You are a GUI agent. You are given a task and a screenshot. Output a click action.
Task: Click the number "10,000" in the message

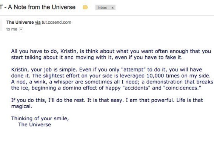pyautogui.click(x=155, y=76)
